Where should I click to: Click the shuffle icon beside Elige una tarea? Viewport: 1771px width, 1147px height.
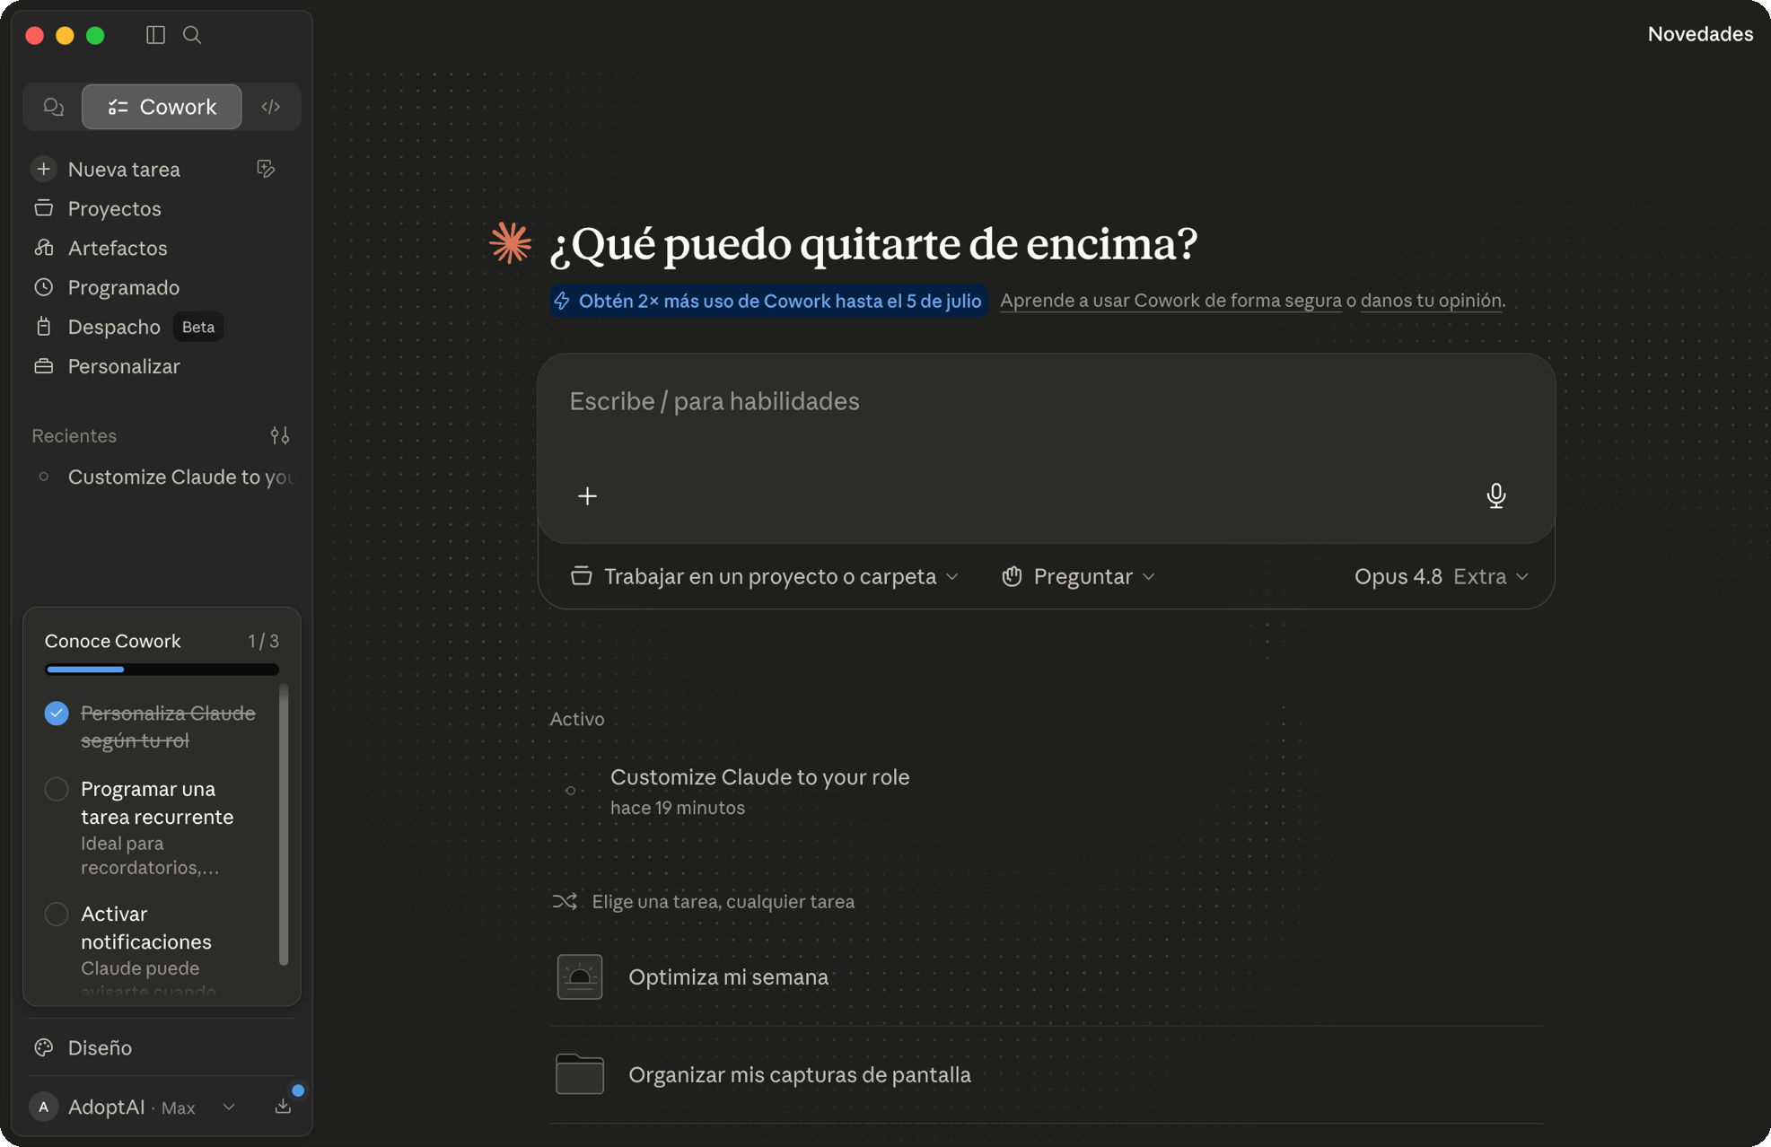click(x=565, y=901)
